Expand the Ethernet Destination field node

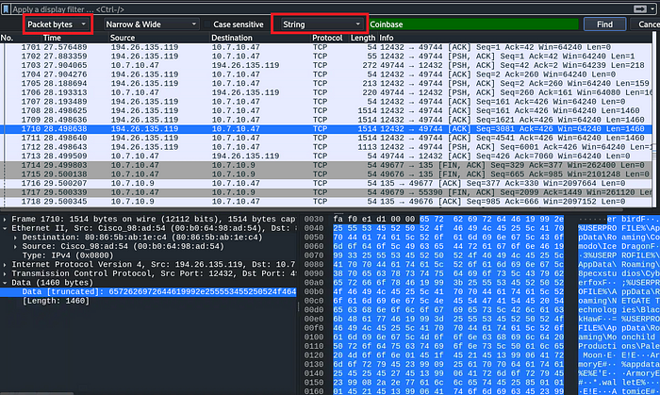coord(15,238)
